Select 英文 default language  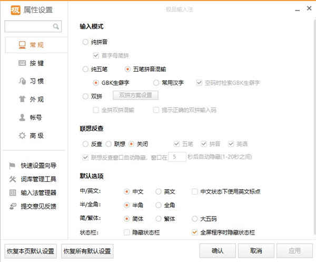point(158,191)
